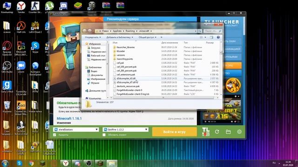Select the Opera GX browser shortcut

pyautogui.click(x=7, y=48)
